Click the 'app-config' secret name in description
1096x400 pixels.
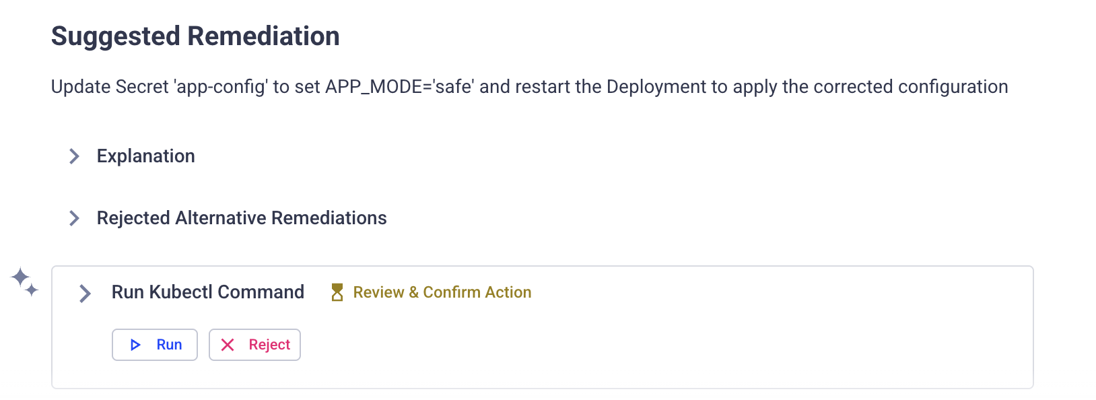coord(221,87)
